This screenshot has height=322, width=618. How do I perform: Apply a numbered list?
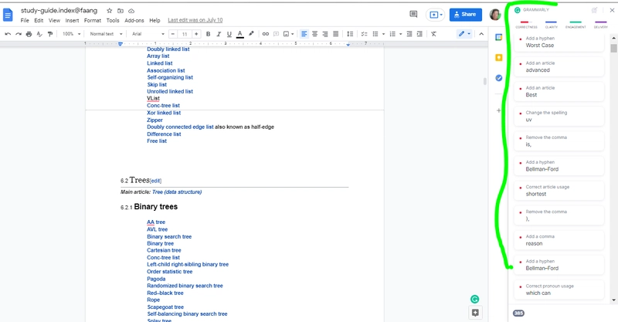[392, 34]
